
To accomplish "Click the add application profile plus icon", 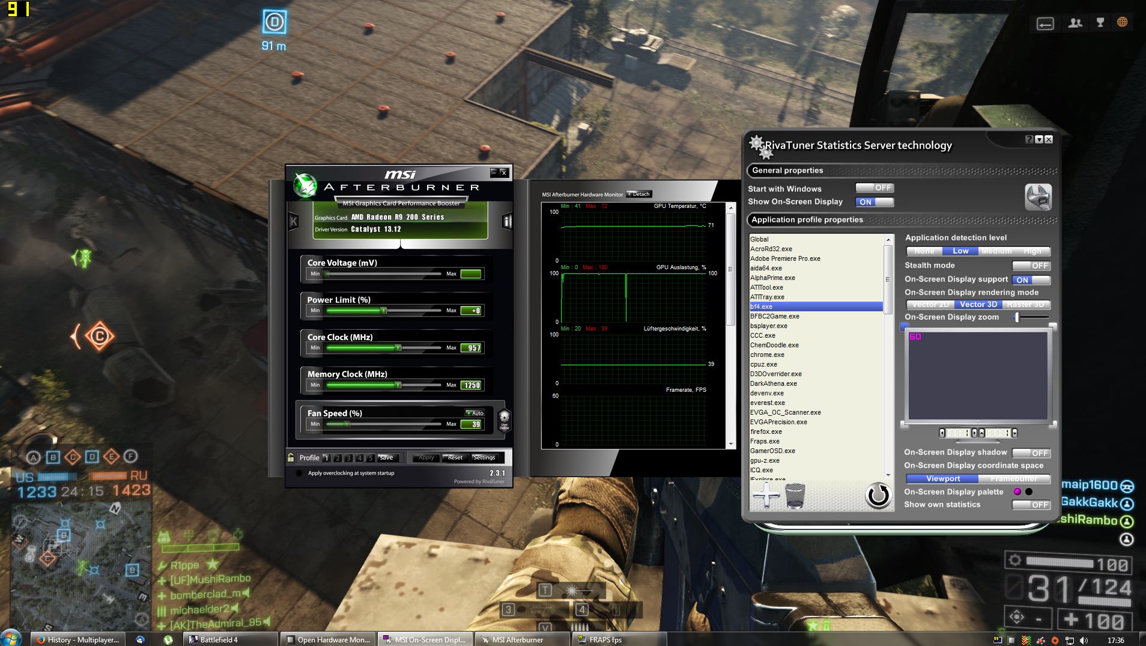I will pyautogui.click(x=766, y=496).
